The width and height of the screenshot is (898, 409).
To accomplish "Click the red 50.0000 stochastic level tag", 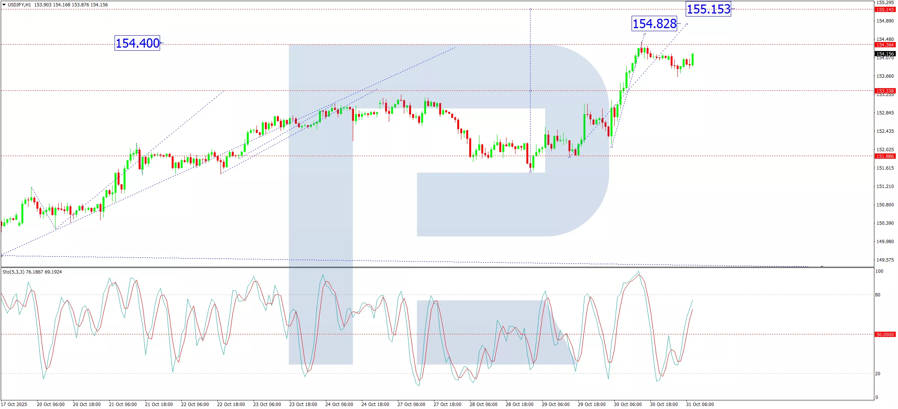I will point(885,334).
